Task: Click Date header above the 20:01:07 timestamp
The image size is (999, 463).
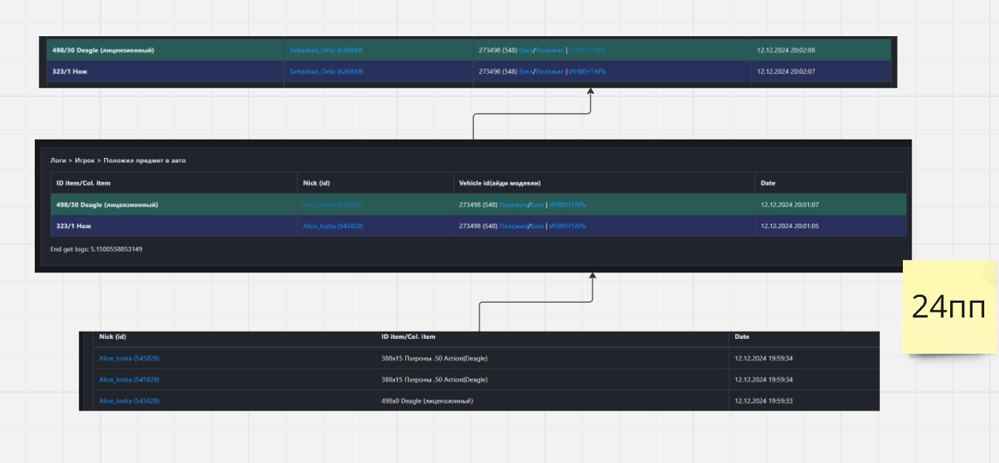Action: pos(768,183)
